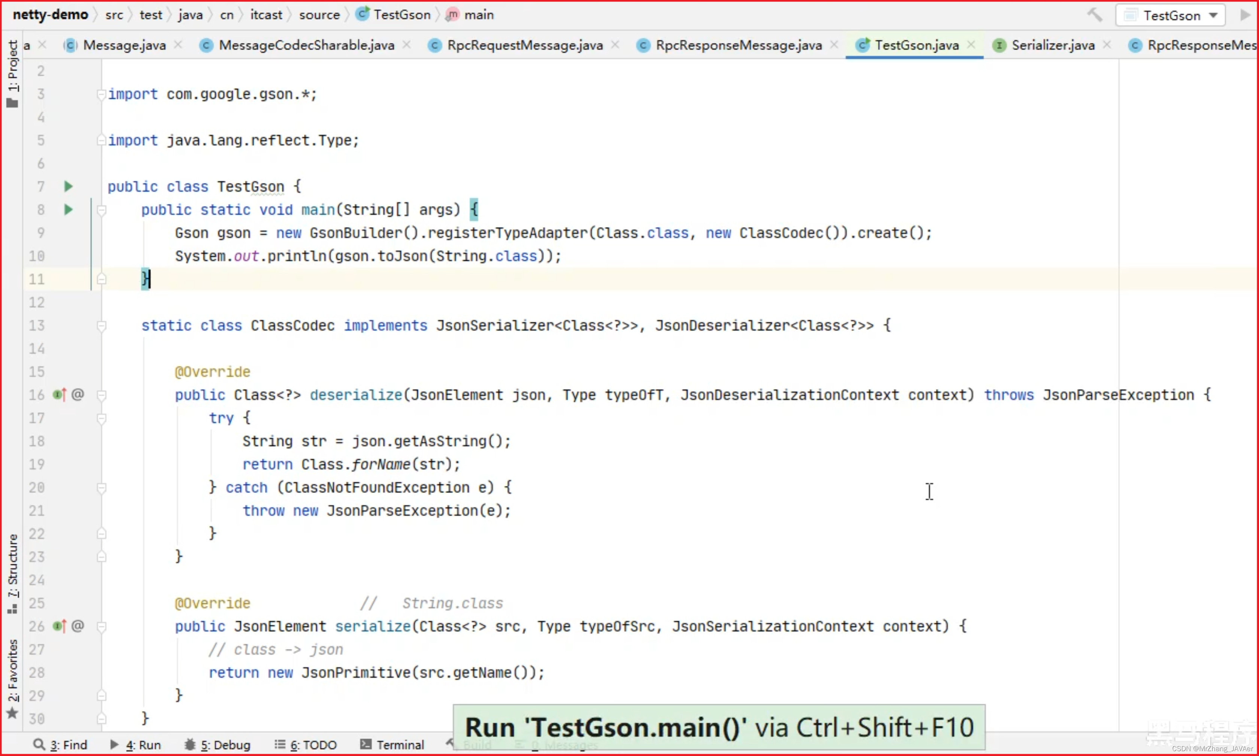Switch to the Serializer.java tab

(x=1053, y=45)
